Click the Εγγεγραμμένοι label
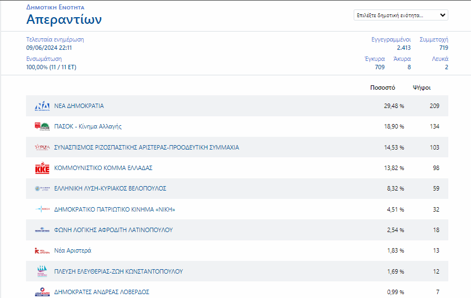Screen dimensions: 471x298 point(391,39)
